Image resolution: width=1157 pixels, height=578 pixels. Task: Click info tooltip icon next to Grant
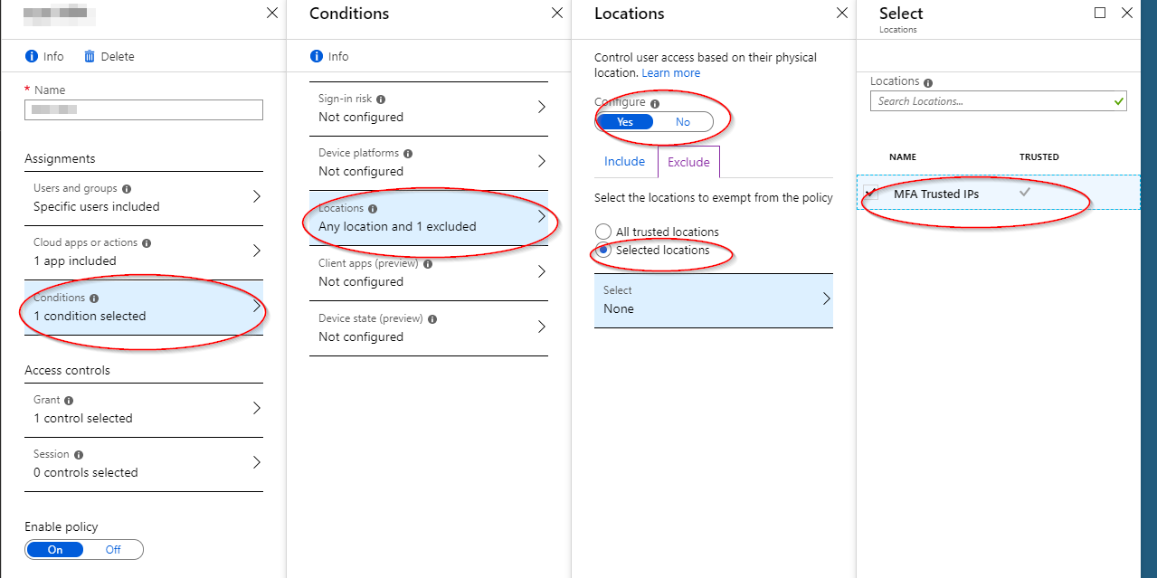tap(70, 401)
